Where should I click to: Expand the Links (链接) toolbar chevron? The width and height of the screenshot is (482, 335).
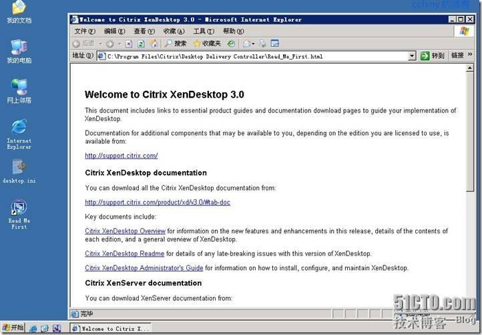click(x=470, y=55)
